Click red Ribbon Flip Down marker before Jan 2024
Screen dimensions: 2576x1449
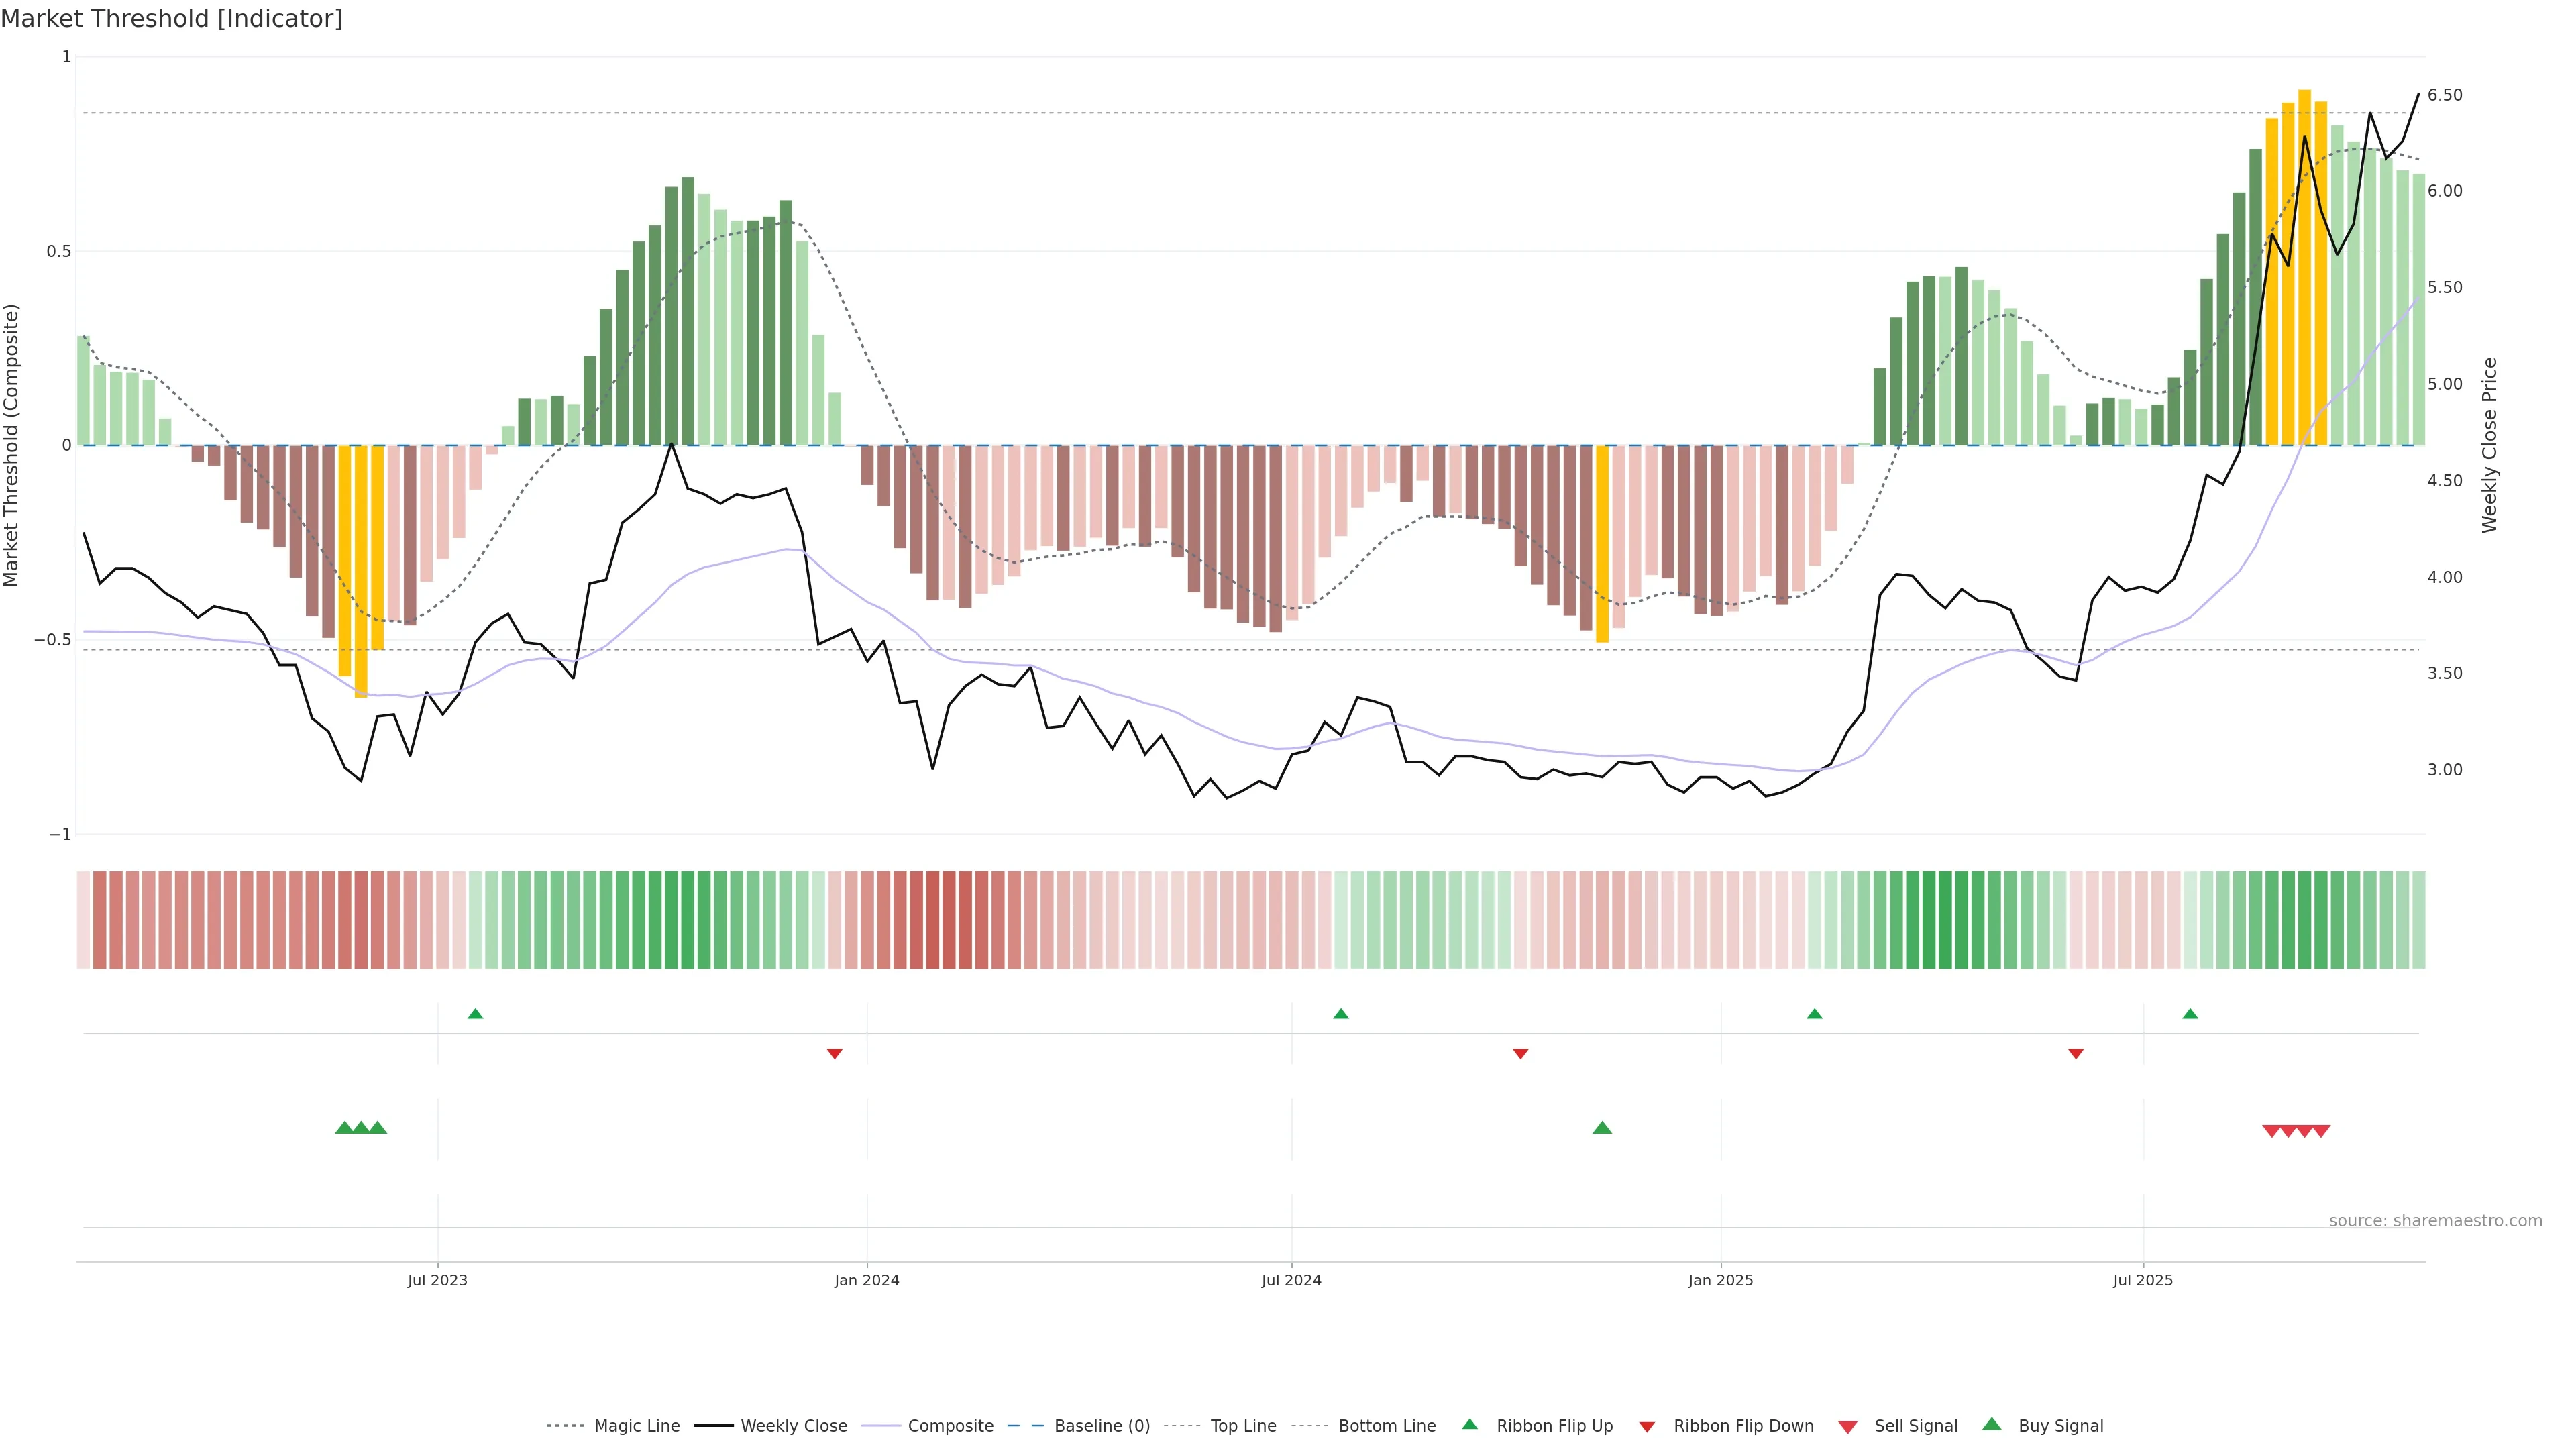point(834,1054)
